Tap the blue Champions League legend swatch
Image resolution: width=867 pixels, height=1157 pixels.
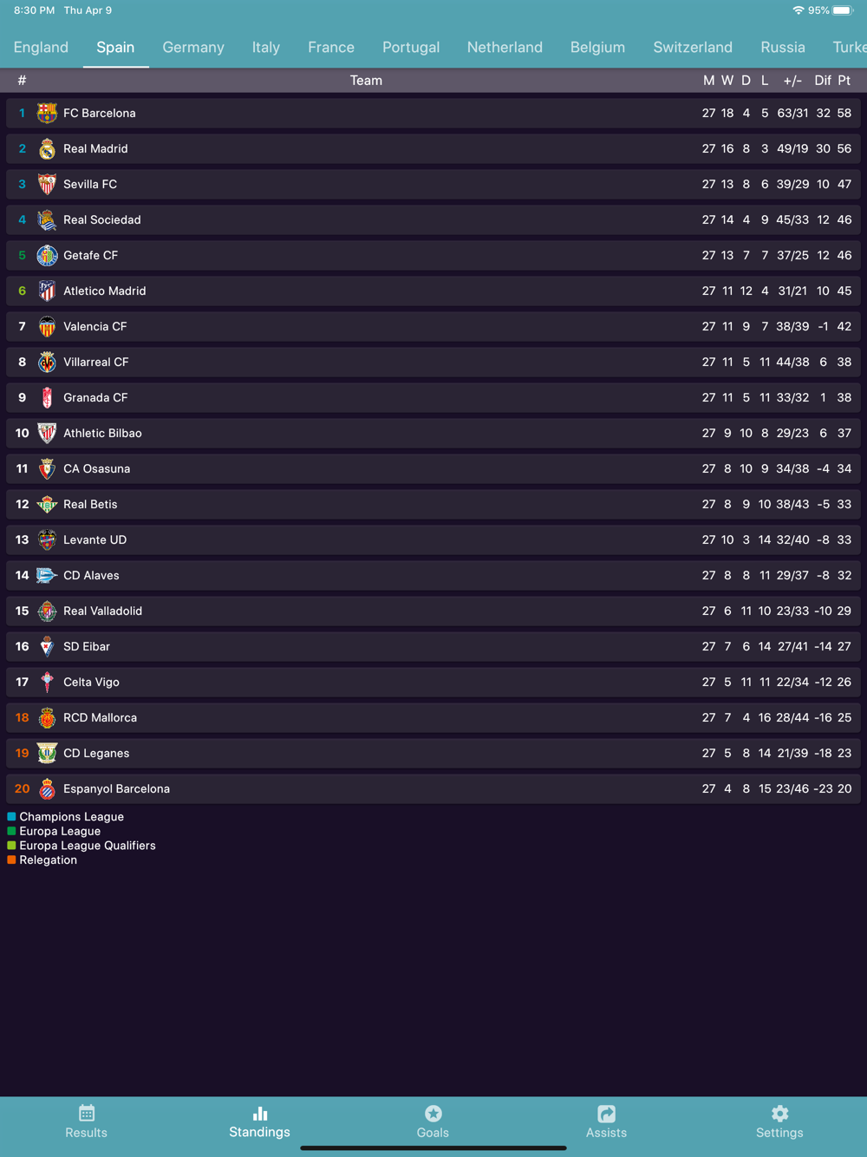11,816
